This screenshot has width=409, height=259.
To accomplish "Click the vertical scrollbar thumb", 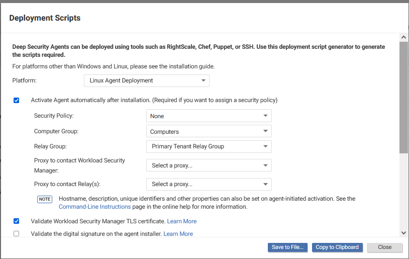I will (x=403, y=98).
